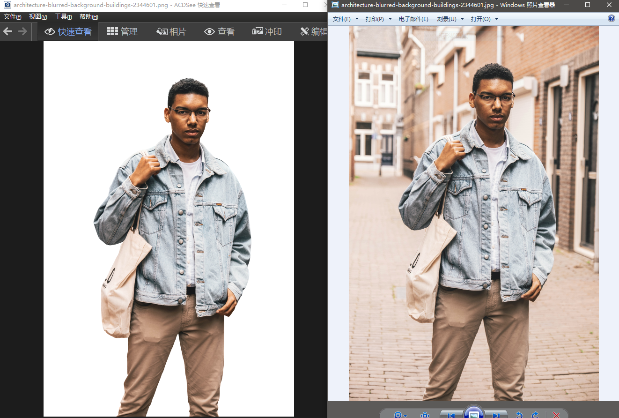Click the street photo in Photo Viewer
Image resolution: width=619 pixels, height=418 pixels.
(474, 214)
